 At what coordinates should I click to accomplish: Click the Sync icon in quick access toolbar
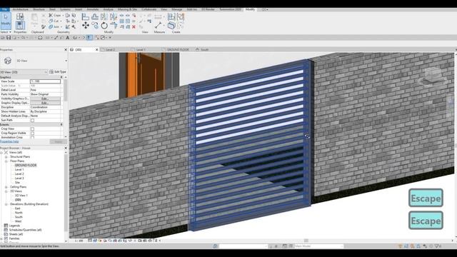[40, 38]
